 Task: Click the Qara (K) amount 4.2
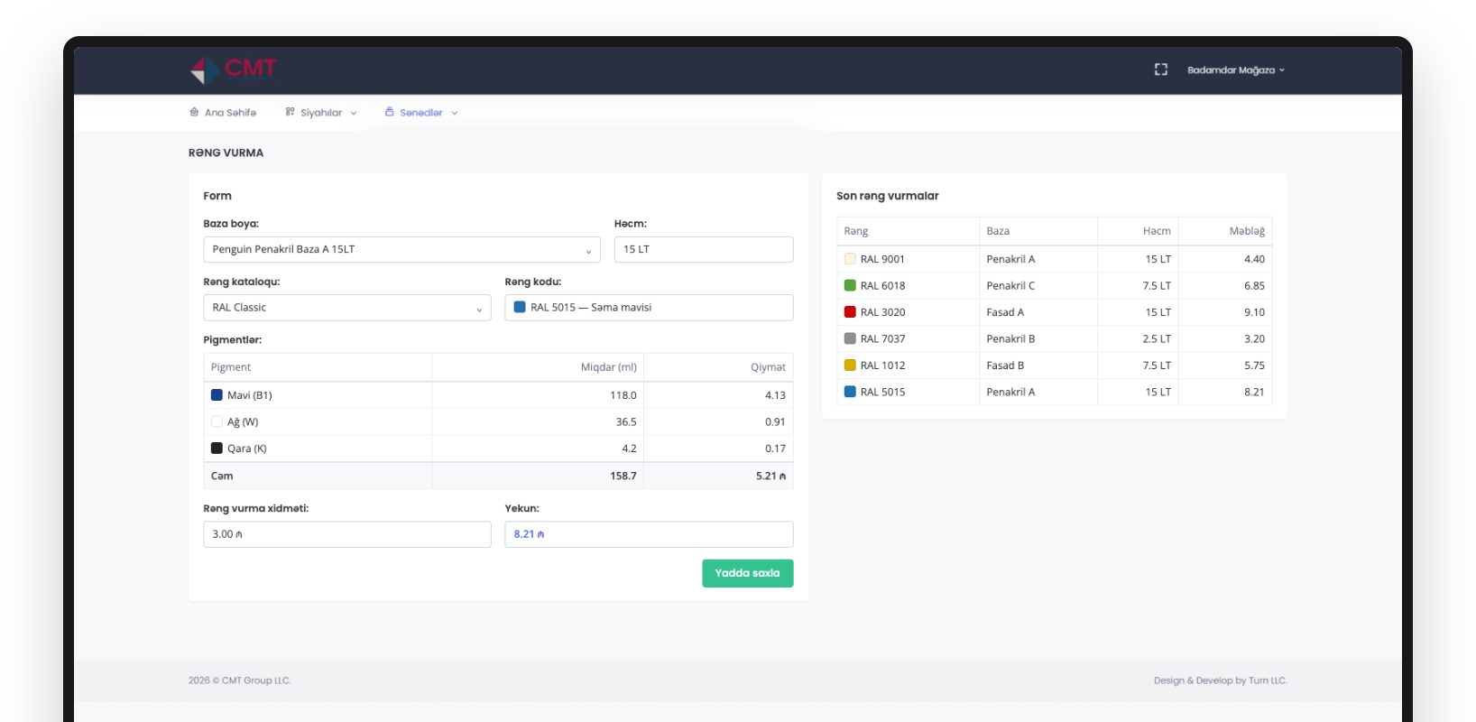coord(629,449)
